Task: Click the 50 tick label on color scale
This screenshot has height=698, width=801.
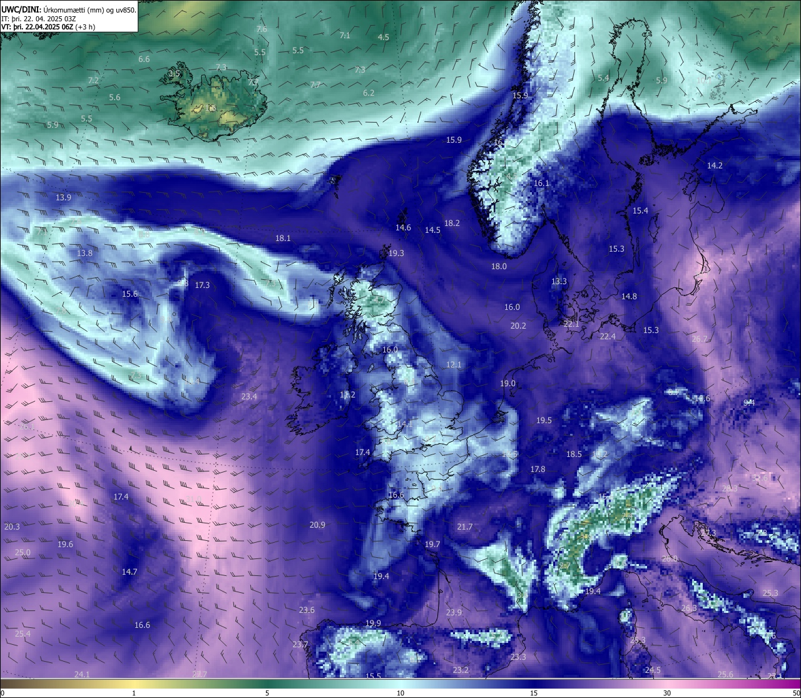Action: [796, 693]
